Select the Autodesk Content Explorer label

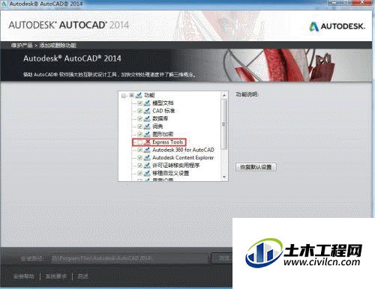183,158
